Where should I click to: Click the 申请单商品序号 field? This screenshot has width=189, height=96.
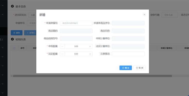coord(128,23)
